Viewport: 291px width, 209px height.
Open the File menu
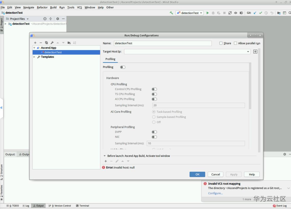tap(3, 7)
